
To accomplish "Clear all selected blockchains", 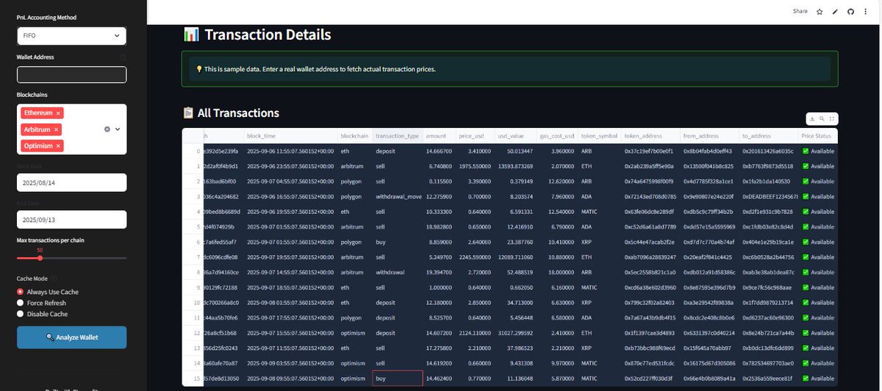I will coord(107,129).
